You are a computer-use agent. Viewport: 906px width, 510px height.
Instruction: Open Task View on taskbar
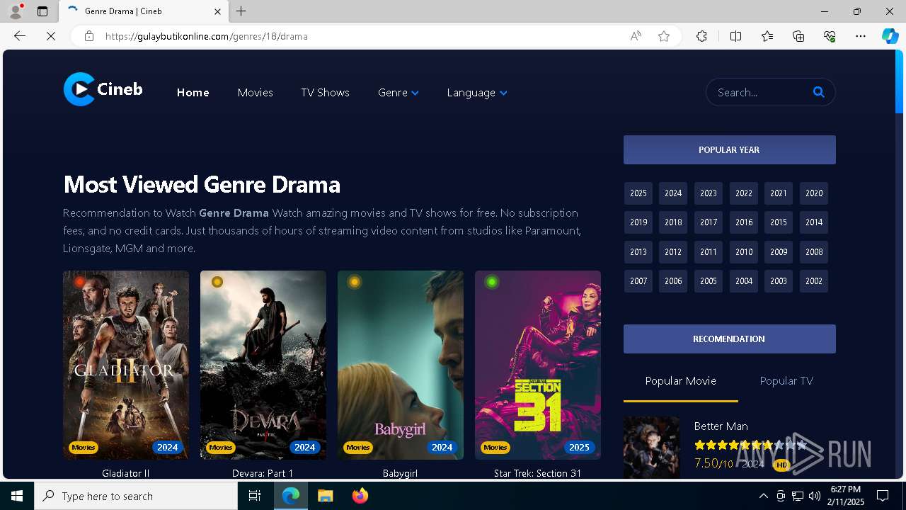tap(255, 496)
